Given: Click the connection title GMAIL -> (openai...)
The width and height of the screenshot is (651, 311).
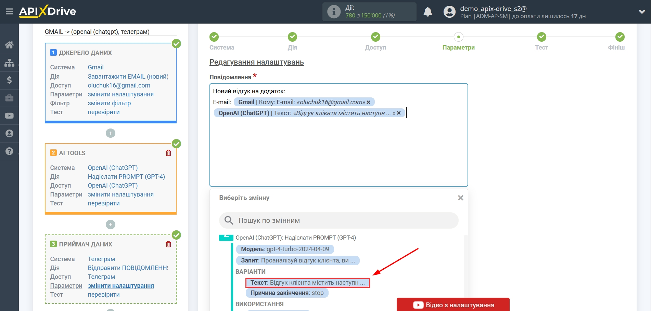Looking at the screenshot, I should click(x=97, y=32).
